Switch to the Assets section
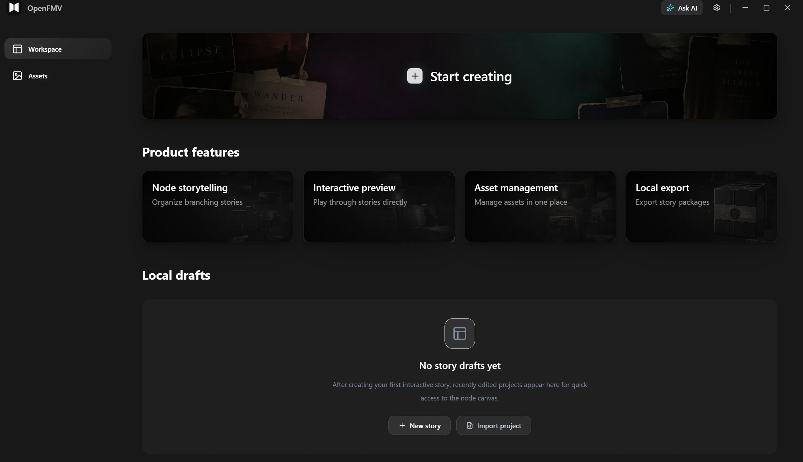The height and width of the screenshot is (462, 803). pos(58,76)
